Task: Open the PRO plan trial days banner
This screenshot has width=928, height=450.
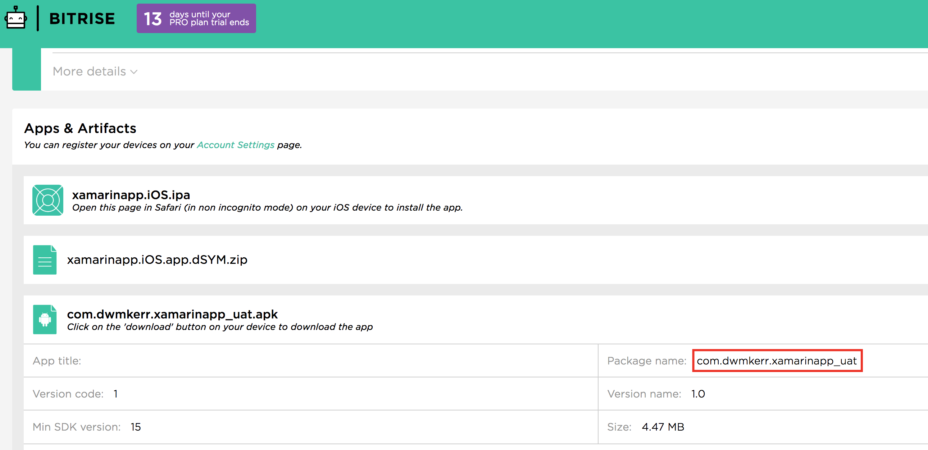Action: [196, 18]
